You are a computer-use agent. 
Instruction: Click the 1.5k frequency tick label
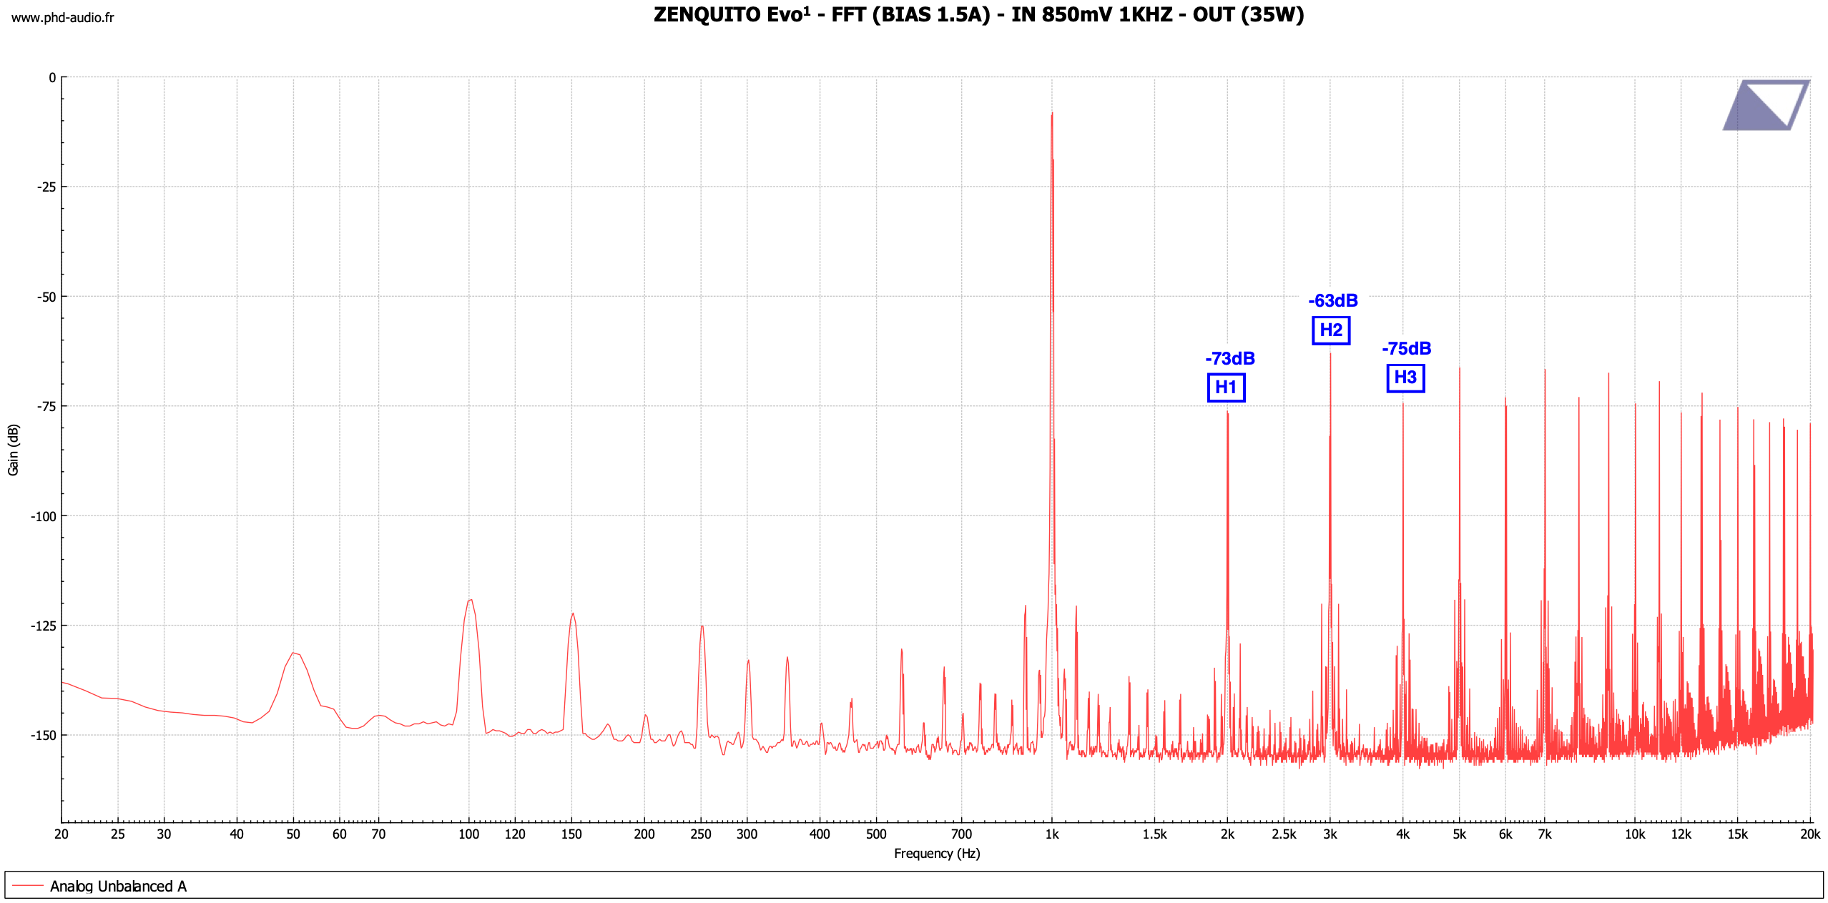[1154, 834]
